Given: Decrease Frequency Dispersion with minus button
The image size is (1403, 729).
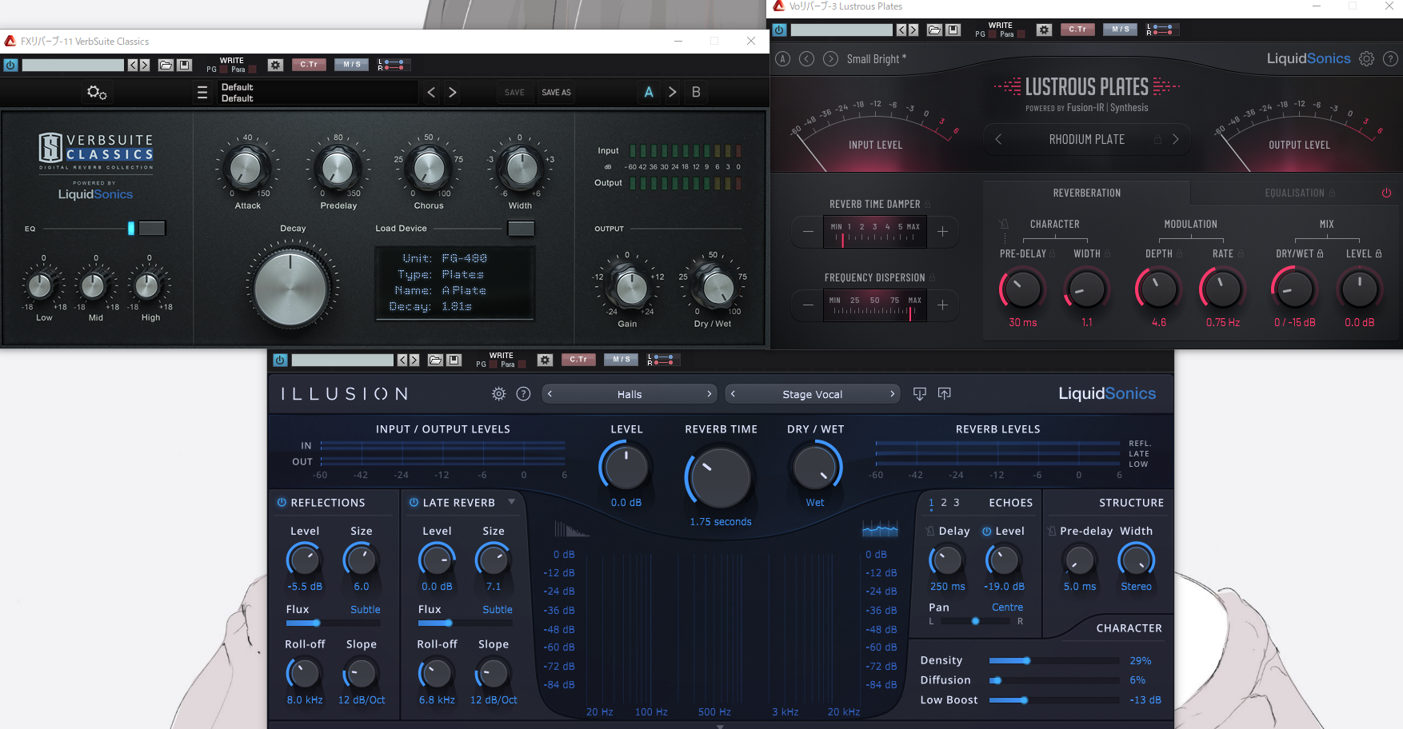Looking at the screenshot, I should 808,305.
